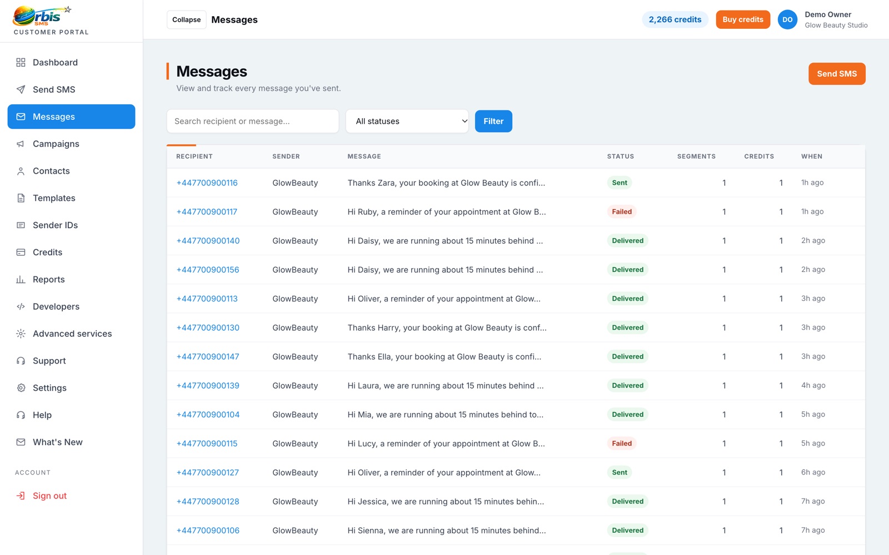Open the All statuses dropdown

407,121
